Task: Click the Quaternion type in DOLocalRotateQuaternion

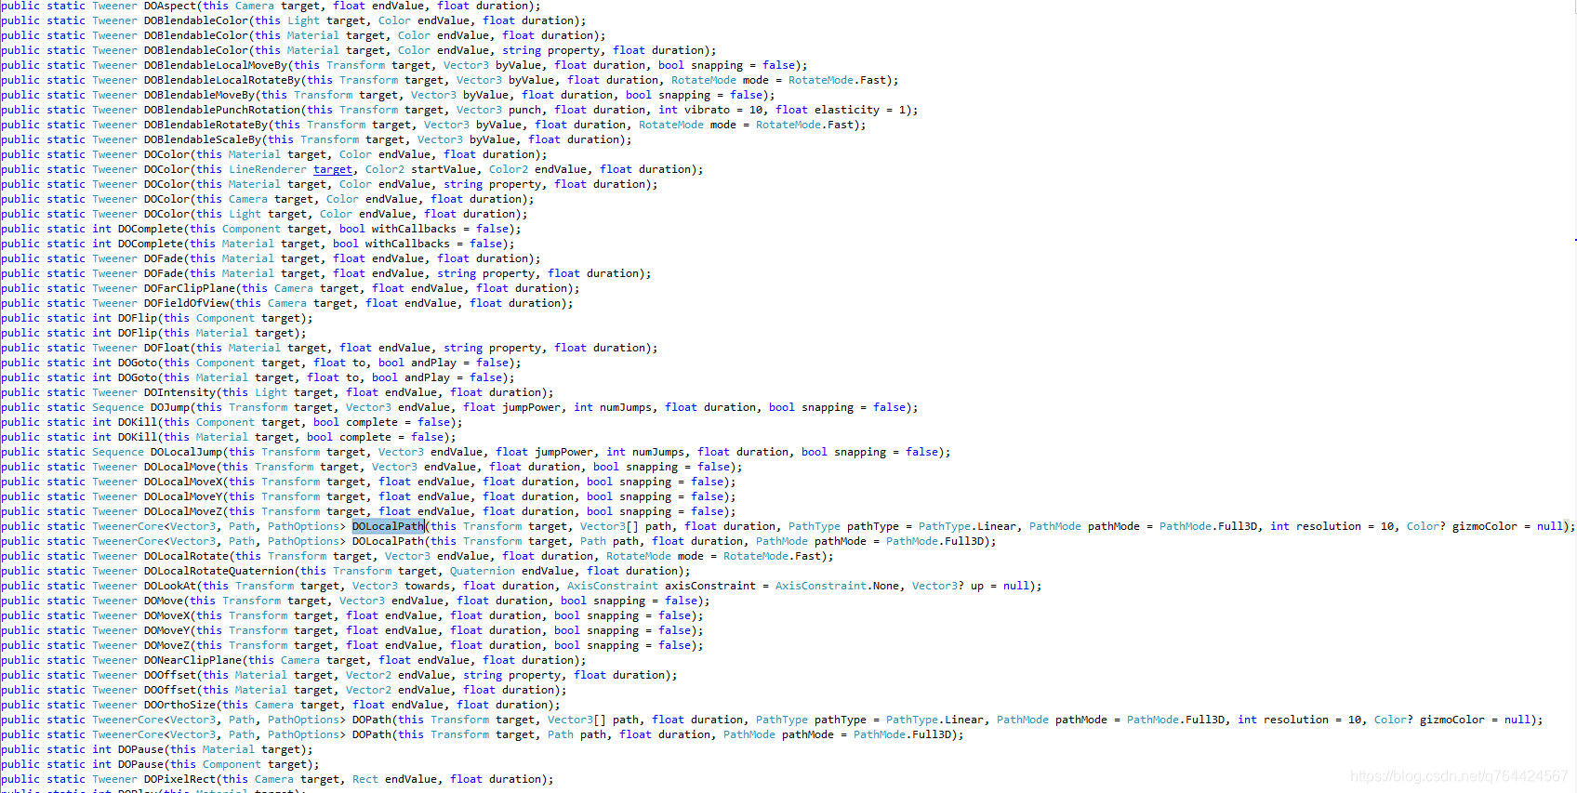Action: point(483,571)
